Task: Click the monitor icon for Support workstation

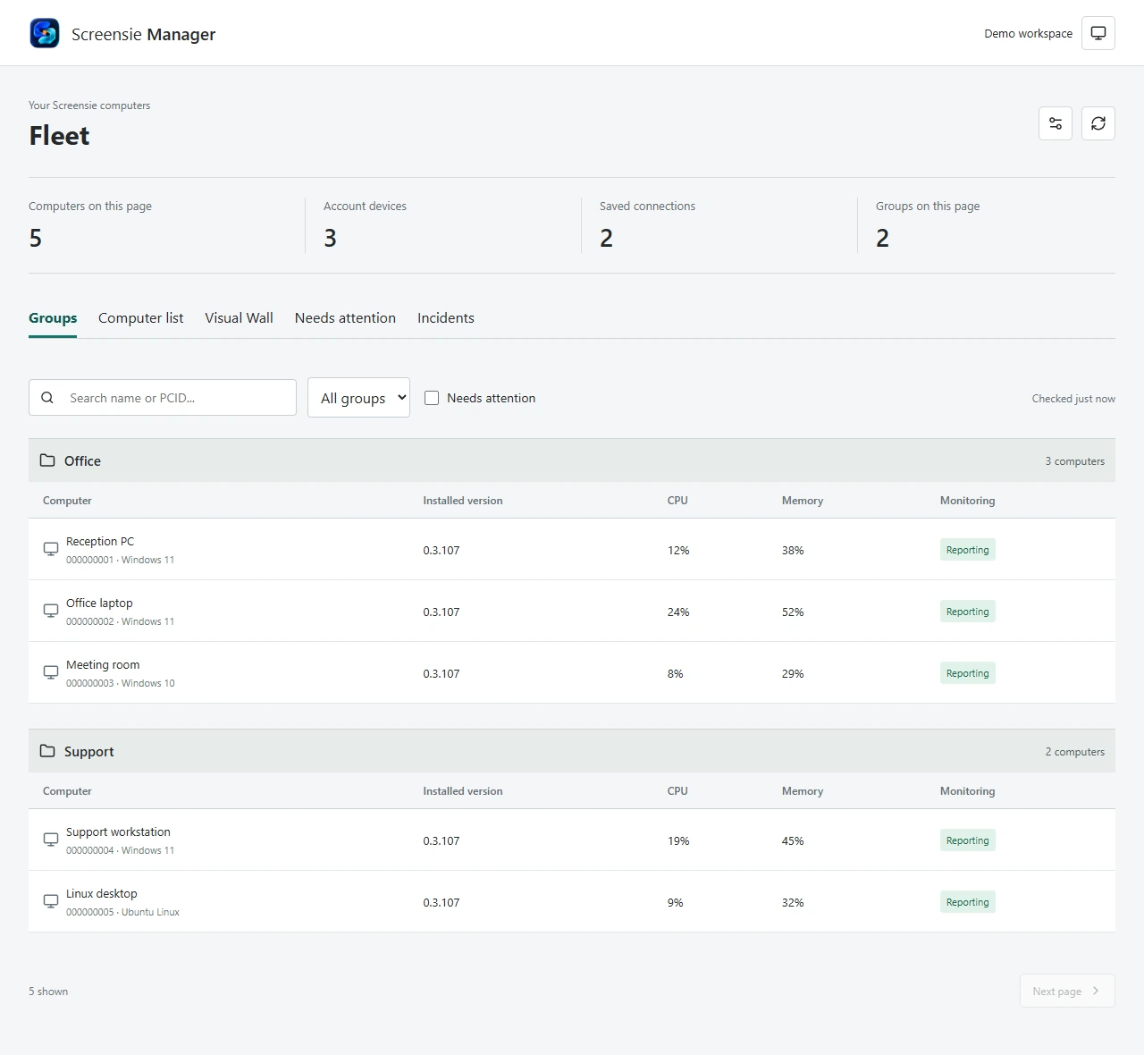Action: tap(51, 840)
